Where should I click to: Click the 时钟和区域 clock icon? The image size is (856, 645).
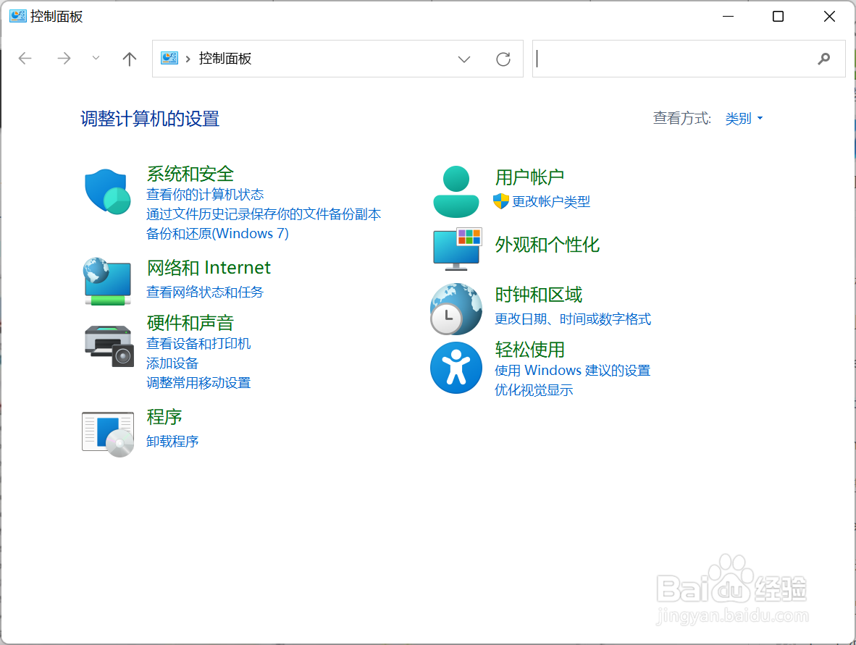[456, 308]
